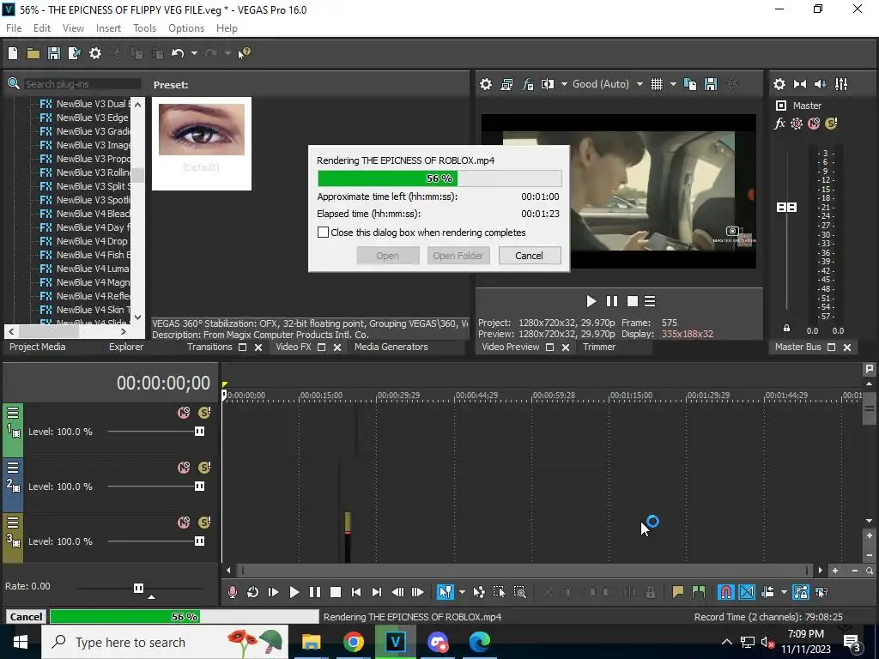
Task: Click Split Screen View icon in preview
Action: click(548, 84)
